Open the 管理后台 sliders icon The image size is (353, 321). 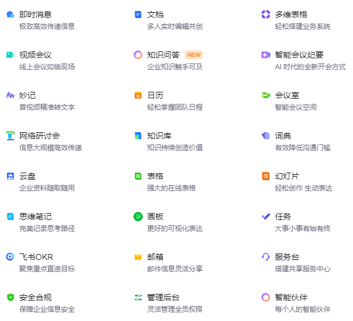[138, 297]
